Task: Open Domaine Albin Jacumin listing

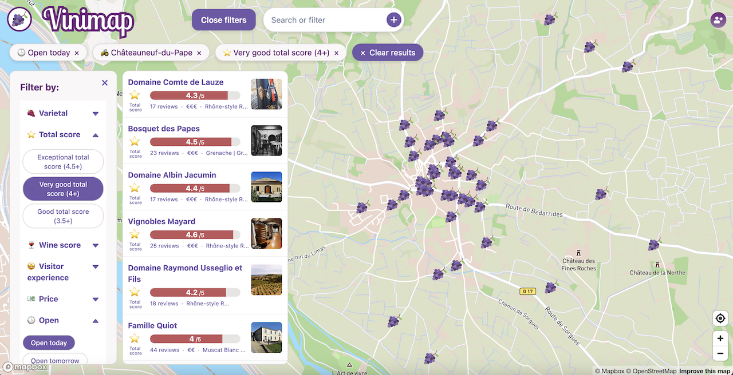Action: coord(172,175)
